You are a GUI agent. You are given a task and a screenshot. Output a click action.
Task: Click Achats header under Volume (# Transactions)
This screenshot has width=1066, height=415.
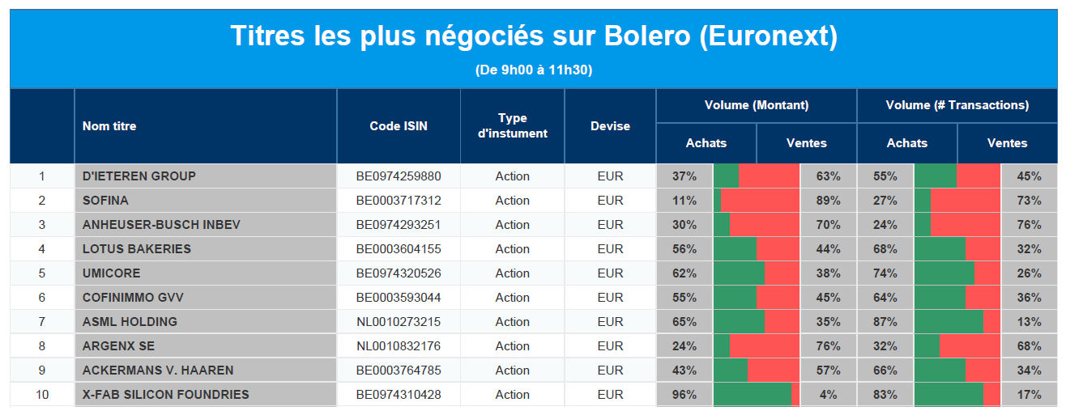click(907, 143)
